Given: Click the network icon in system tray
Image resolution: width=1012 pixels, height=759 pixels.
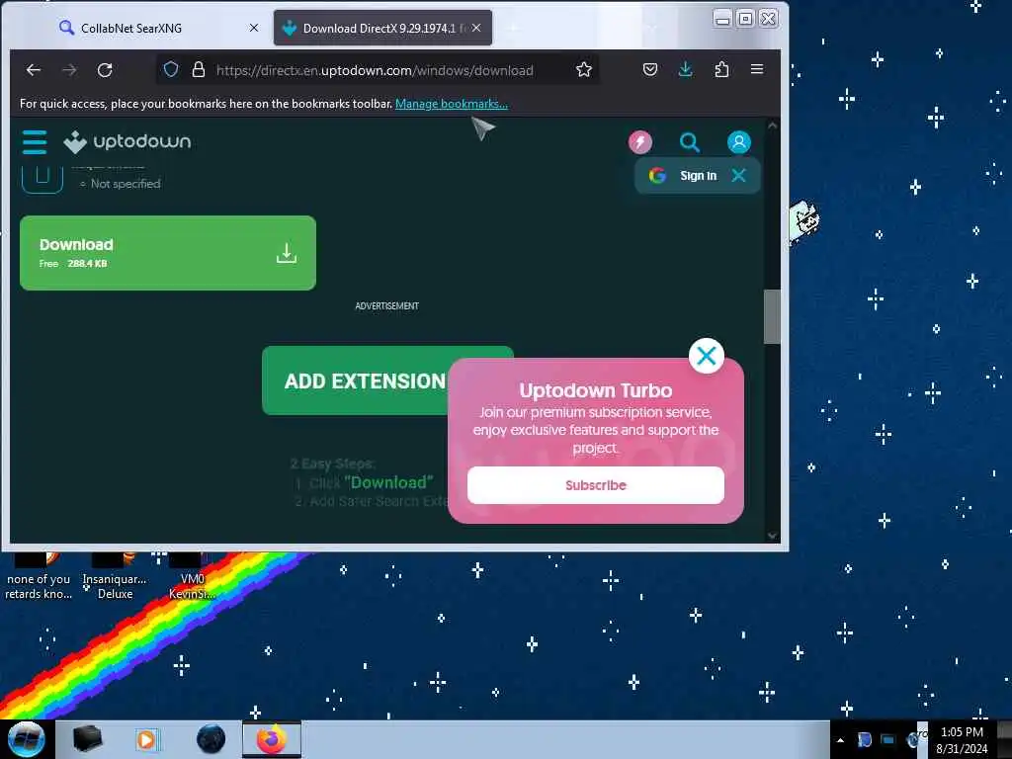Looking at the screenshot, I should pos(888,740).
